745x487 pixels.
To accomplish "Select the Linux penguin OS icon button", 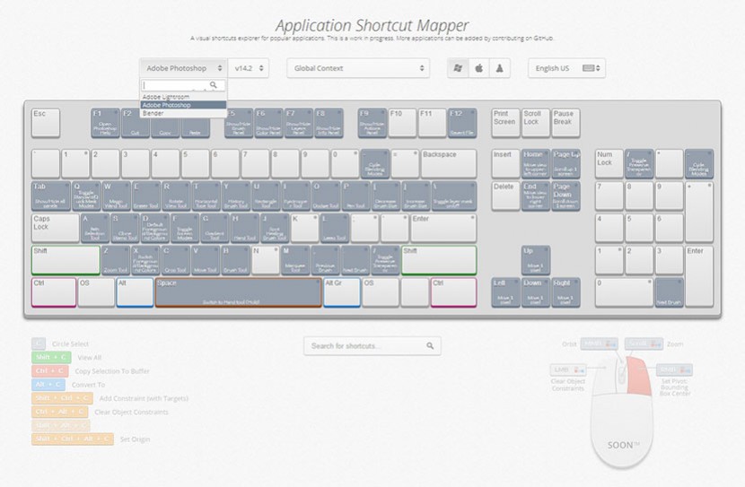I will pos(499,68).
